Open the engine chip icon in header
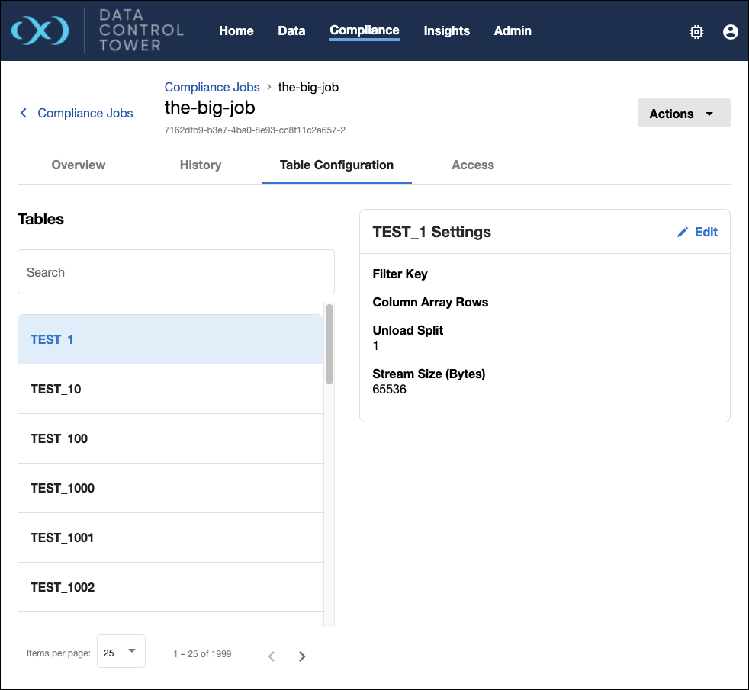The height and width of the screenshot is (690, 749). (x=696, y=31)
